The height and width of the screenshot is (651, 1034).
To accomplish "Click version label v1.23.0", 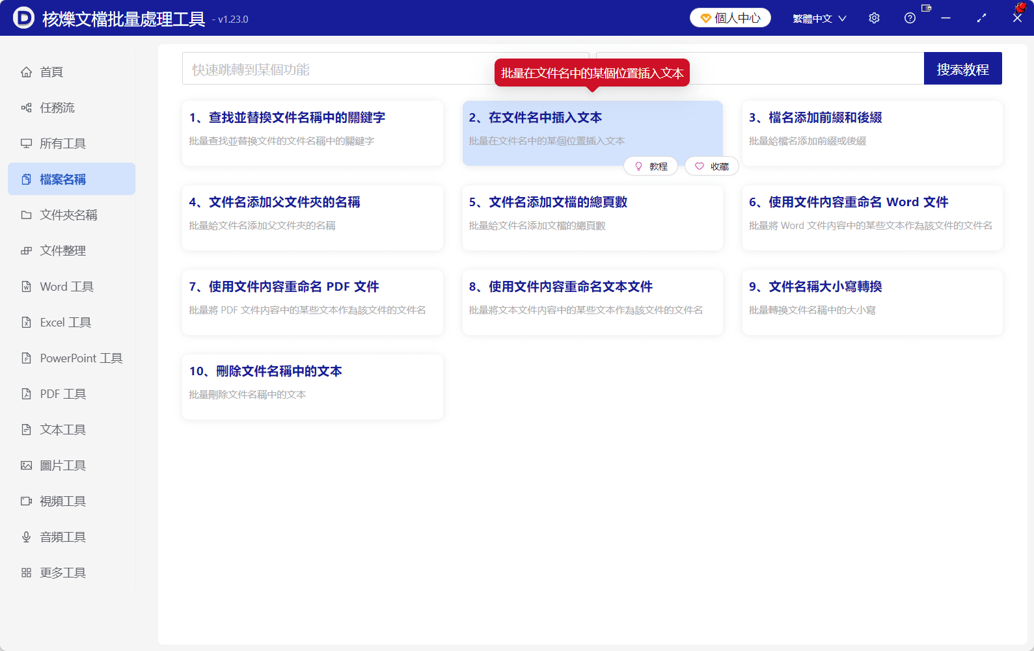I will pyautogui.click(x=233, y=20).
